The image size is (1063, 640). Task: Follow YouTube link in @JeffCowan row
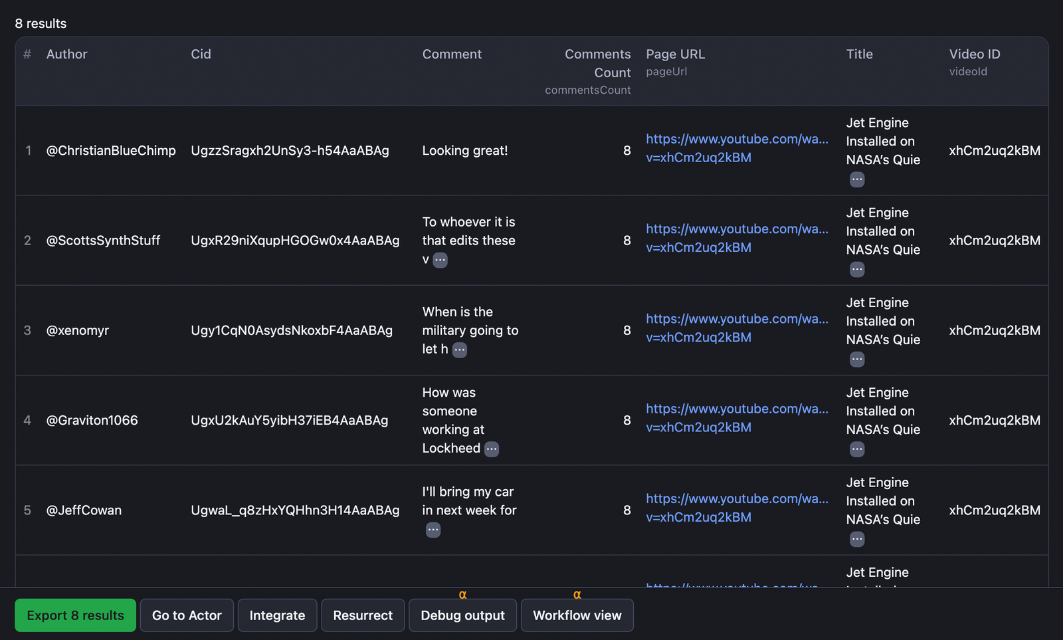[736, 508]
